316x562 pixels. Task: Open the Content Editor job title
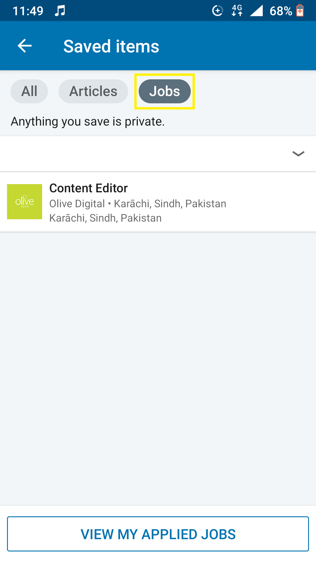88,188
